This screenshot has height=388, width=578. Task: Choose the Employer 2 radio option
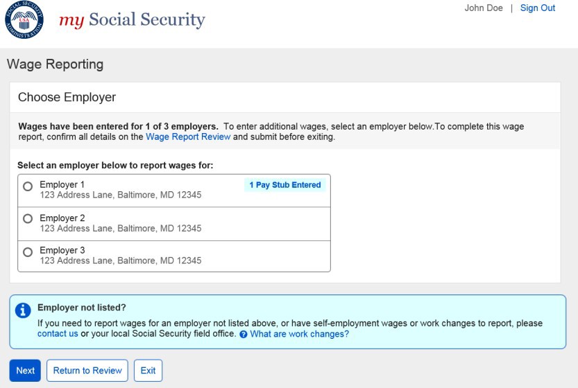(x=28, y=218)
